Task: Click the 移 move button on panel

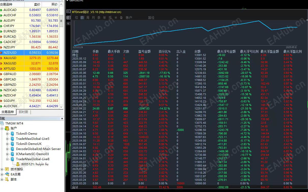Action: 68,18
